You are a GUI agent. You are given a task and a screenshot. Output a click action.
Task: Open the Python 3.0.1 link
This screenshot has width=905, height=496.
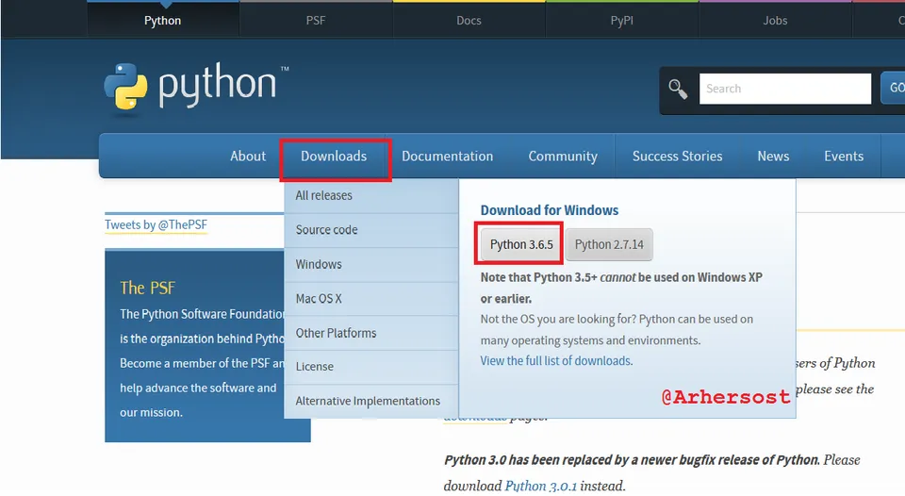click(541, 486)
